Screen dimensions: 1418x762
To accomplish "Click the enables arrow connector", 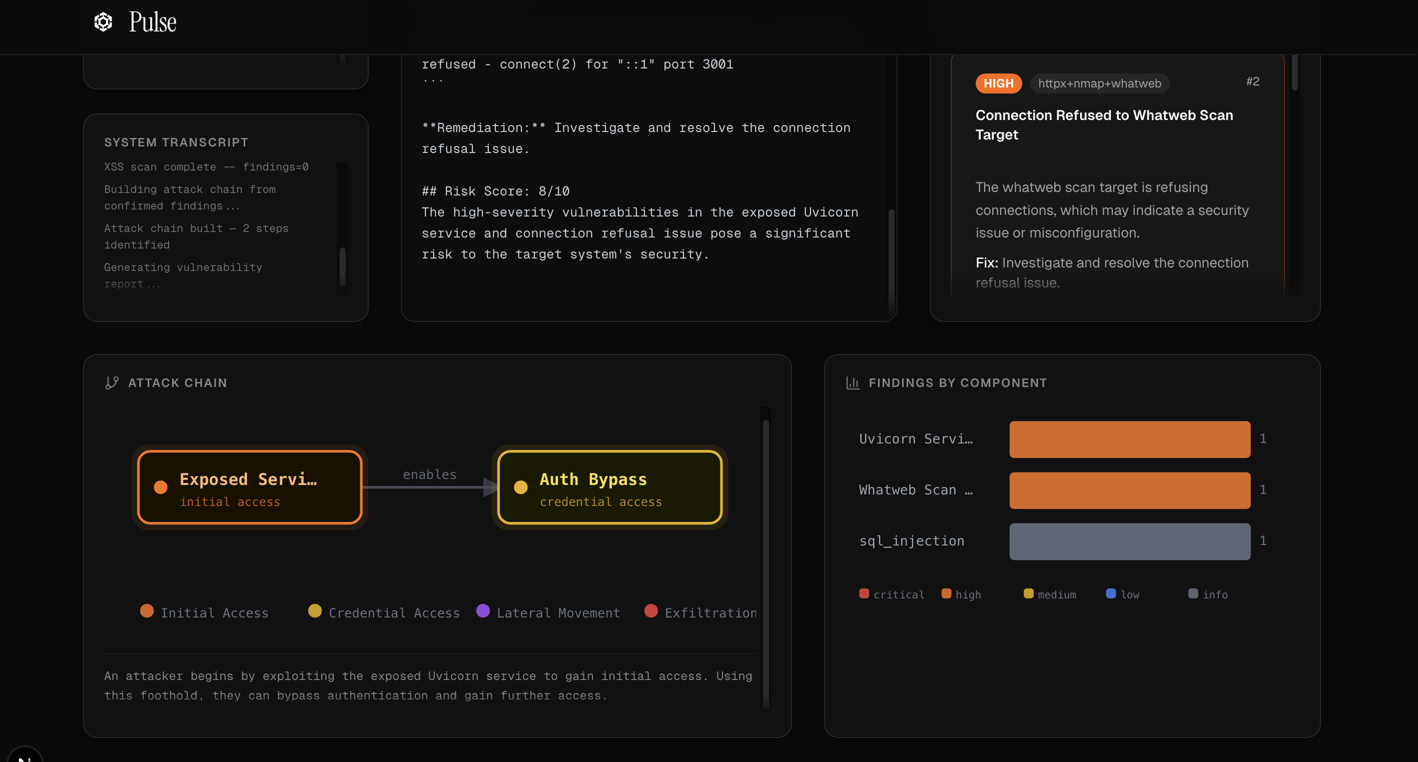I will pyautogui.click(x=430, y=487).
